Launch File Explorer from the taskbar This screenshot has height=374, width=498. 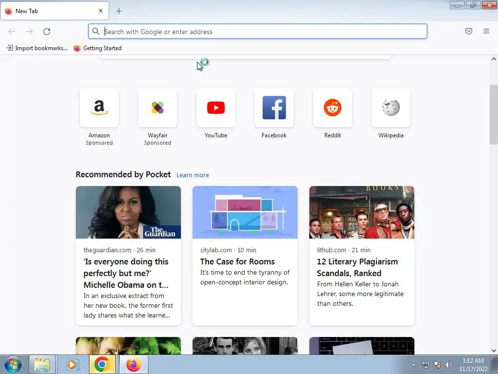click(x=42, y=364)
